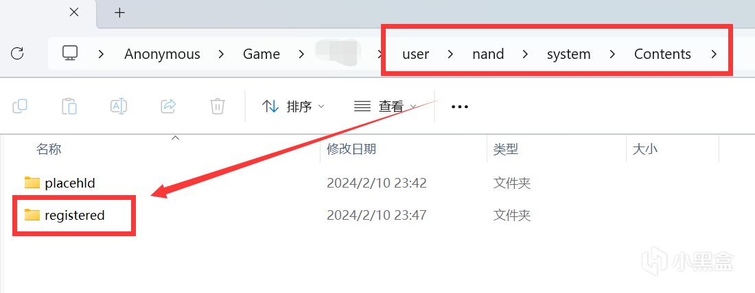Select the Copy toolbar icon

[x=20, y=105]
